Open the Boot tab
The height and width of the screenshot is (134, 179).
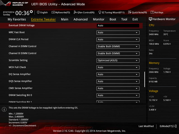113,19
